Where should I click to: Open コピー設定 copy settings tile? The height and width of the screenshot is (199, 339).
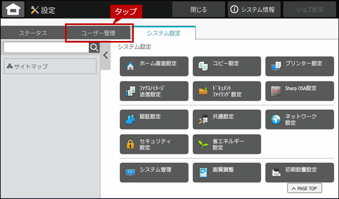[x=227, y=67]
